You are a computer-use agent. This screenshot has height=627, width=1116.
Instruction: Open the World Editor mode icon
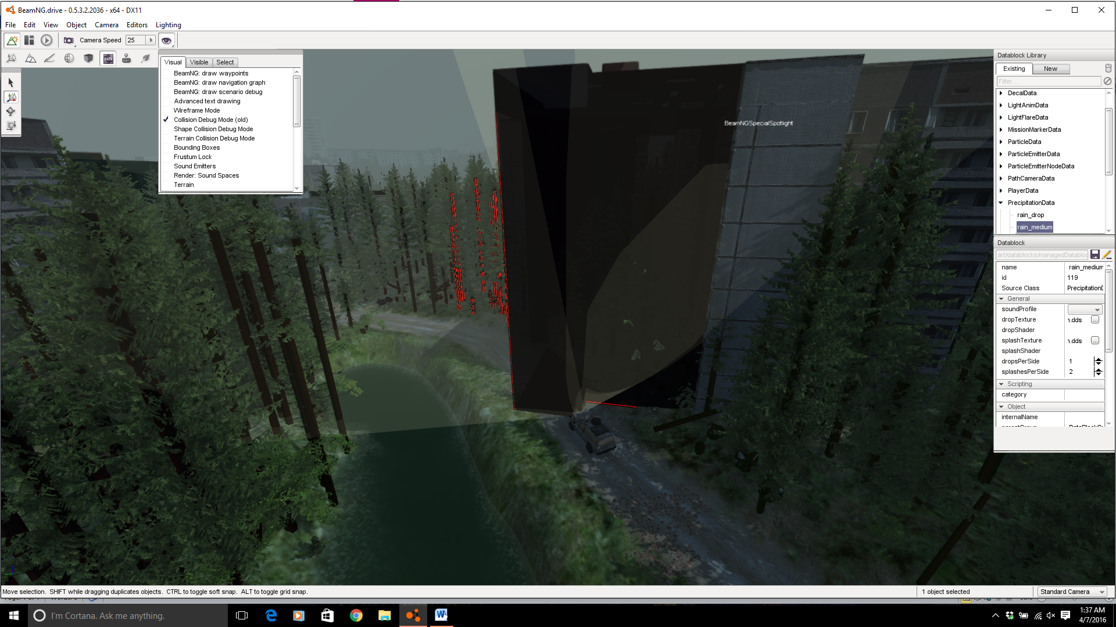click(x=12, y=40)
